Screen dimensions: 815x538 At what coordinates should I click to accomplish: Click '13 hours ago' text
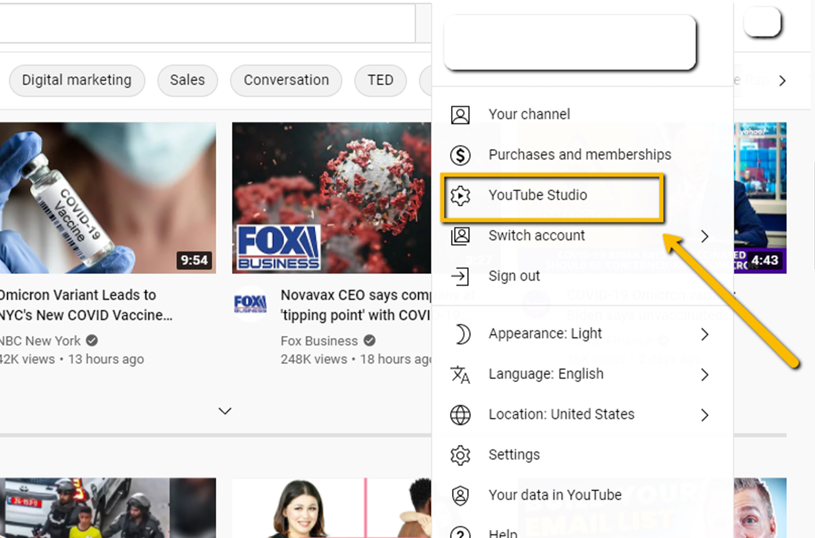(106, 359)
